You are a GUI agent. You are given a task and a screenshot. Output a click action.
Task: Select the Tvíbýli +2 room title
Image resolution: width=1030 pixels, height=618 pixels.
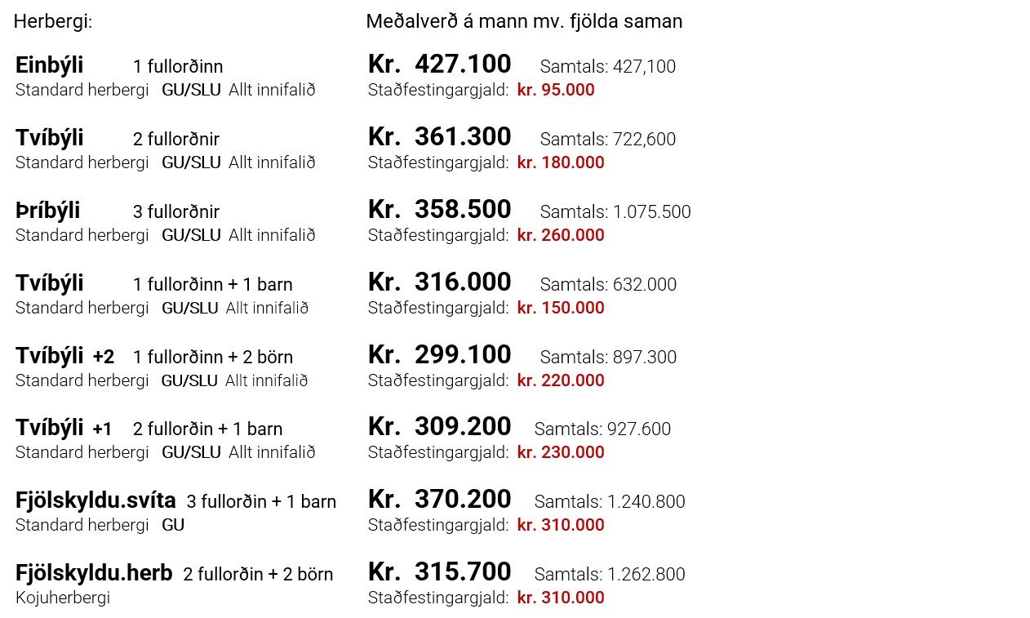click(64, 356)
